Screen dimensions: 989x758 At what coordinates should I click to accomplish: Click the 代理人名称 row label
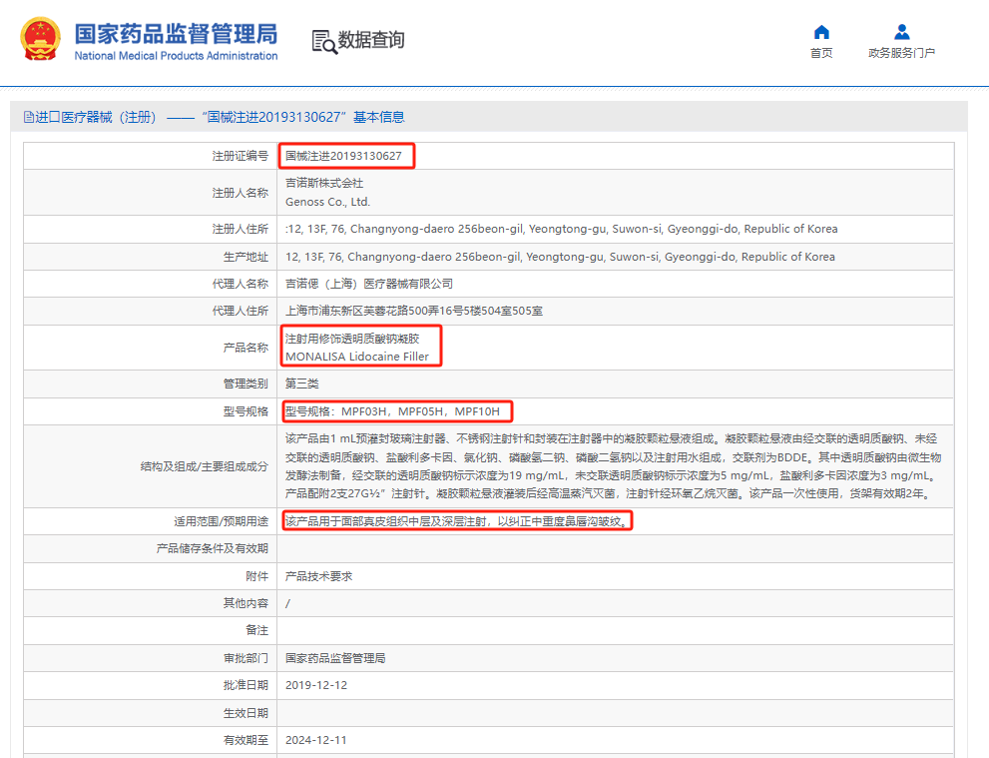click(241, 284)
